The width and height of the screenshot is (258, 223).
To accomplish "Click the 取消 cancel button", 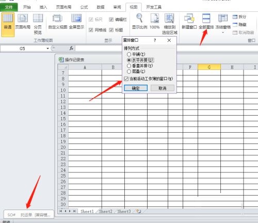I will point(163,88).
